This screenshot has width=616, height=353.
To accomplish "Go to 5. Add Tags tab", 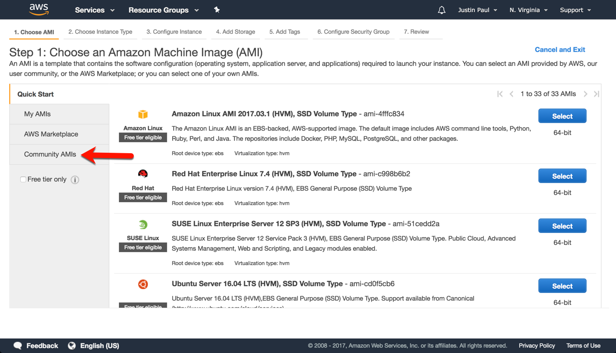I will click(x=285, y=32).
